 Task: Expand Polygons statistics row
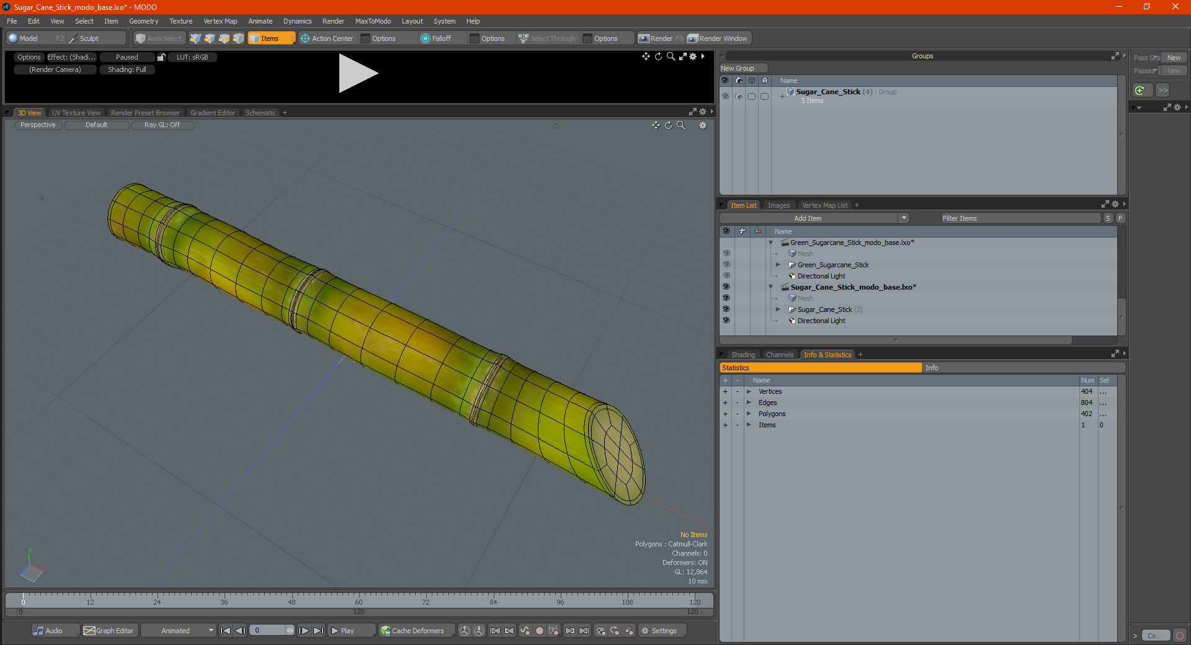click(749, 414)
